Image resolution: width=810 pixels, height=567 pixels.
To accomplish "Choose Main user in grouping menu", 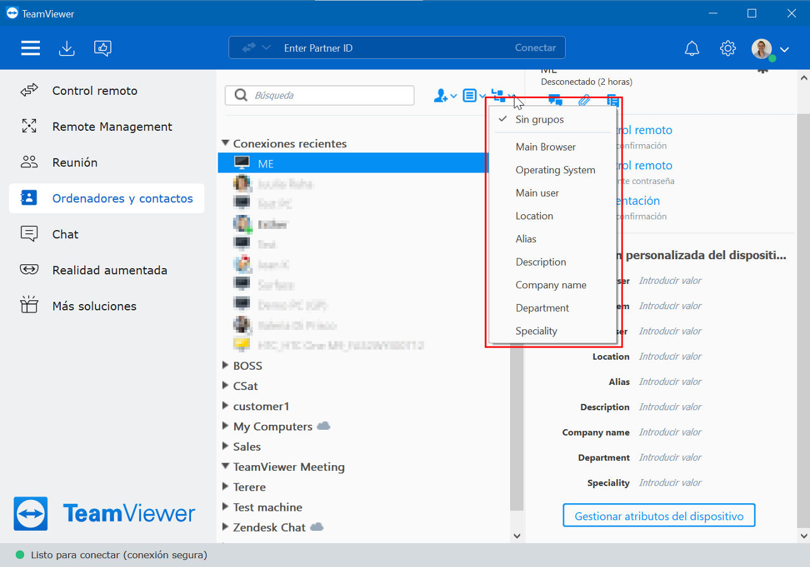I will [552, 193].
